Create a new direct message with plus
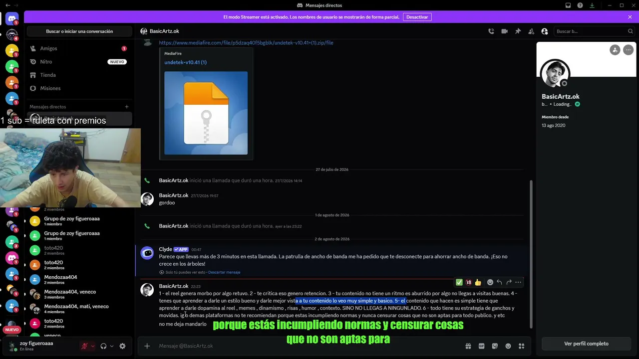The image size is (639, 359). (x=127, y=107)
